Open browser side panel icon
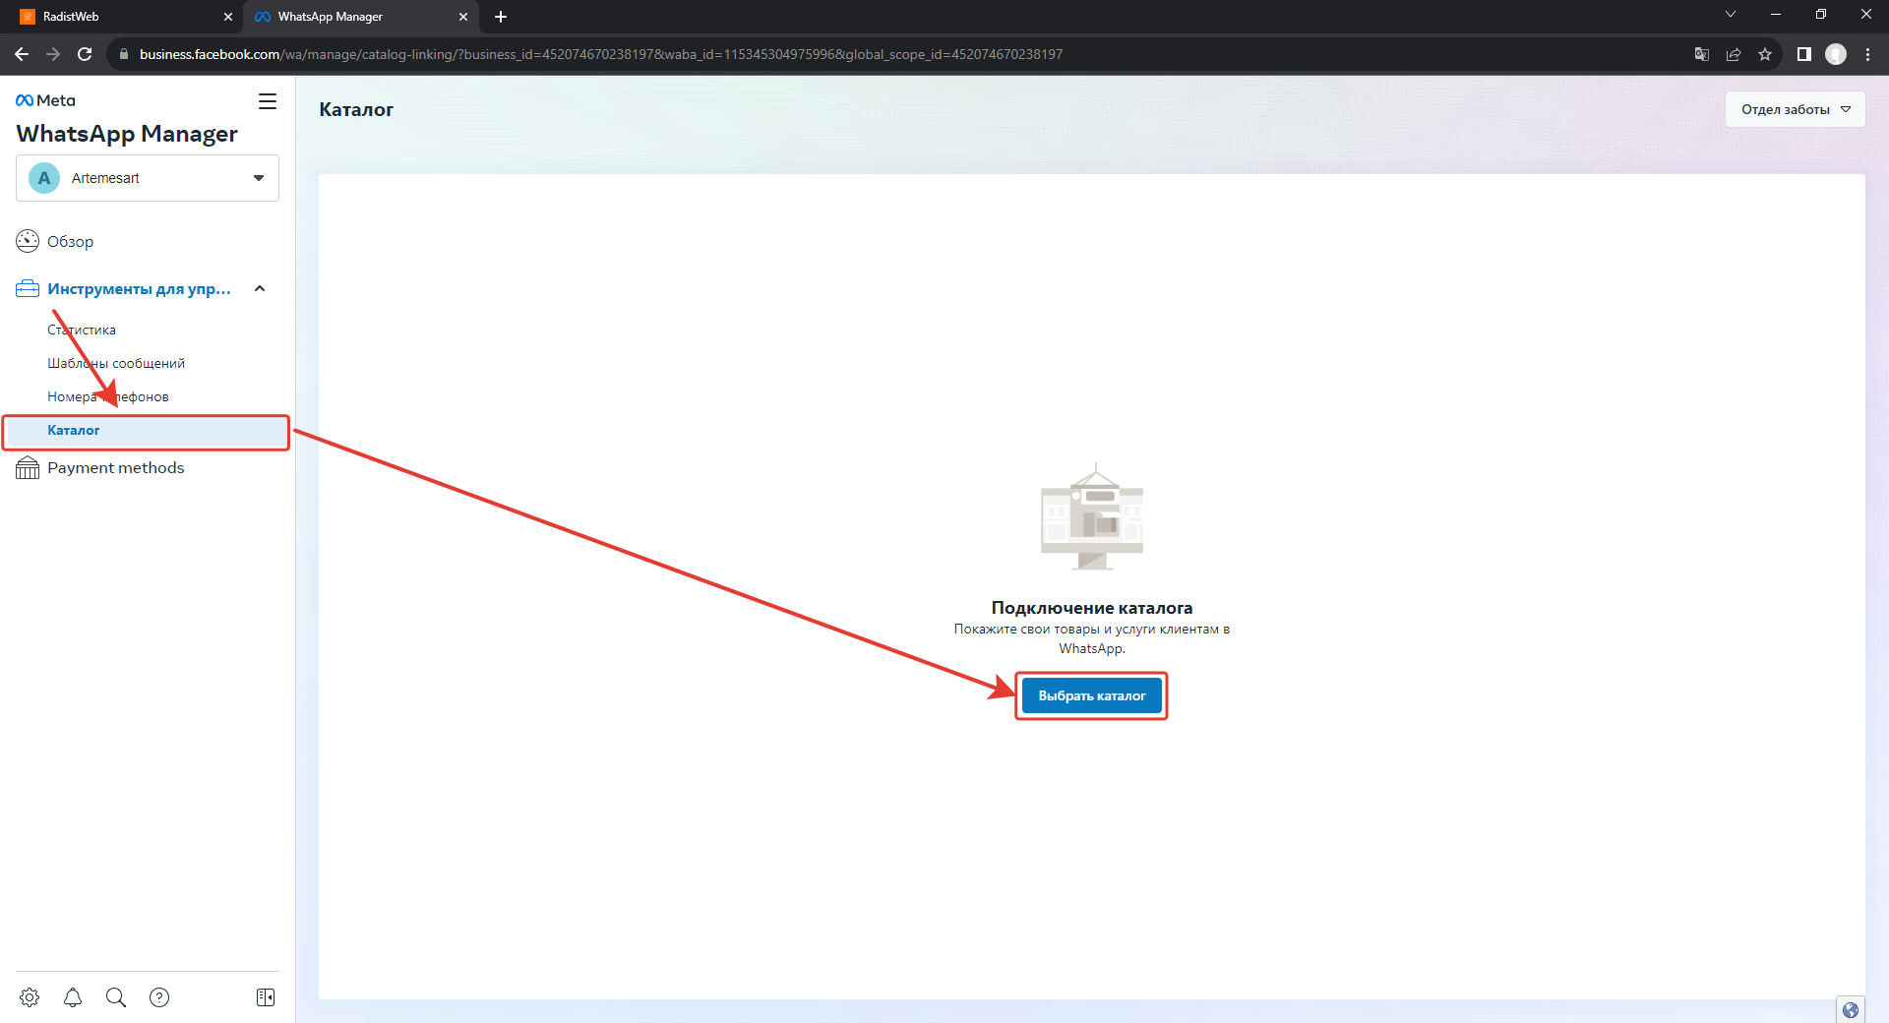This screenshot has height=1023, width=1889. point(1804,54)
